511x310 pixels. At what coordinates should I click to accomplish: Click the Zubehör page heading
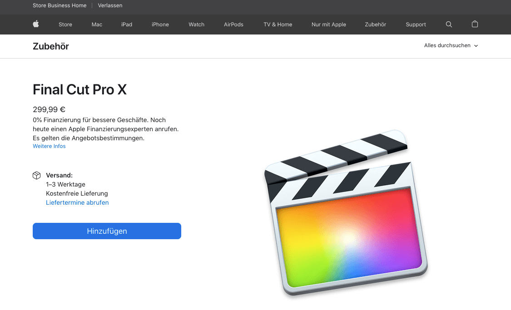(x=51, y=46)
